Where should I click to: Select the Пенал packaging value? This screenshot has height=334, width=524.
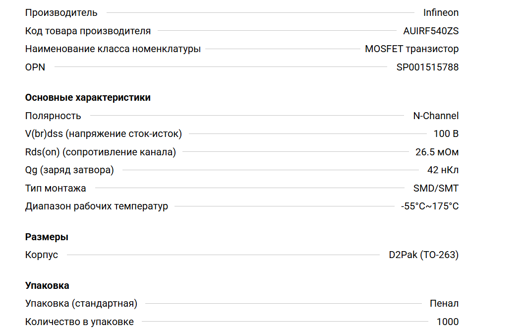coord(444,303)
